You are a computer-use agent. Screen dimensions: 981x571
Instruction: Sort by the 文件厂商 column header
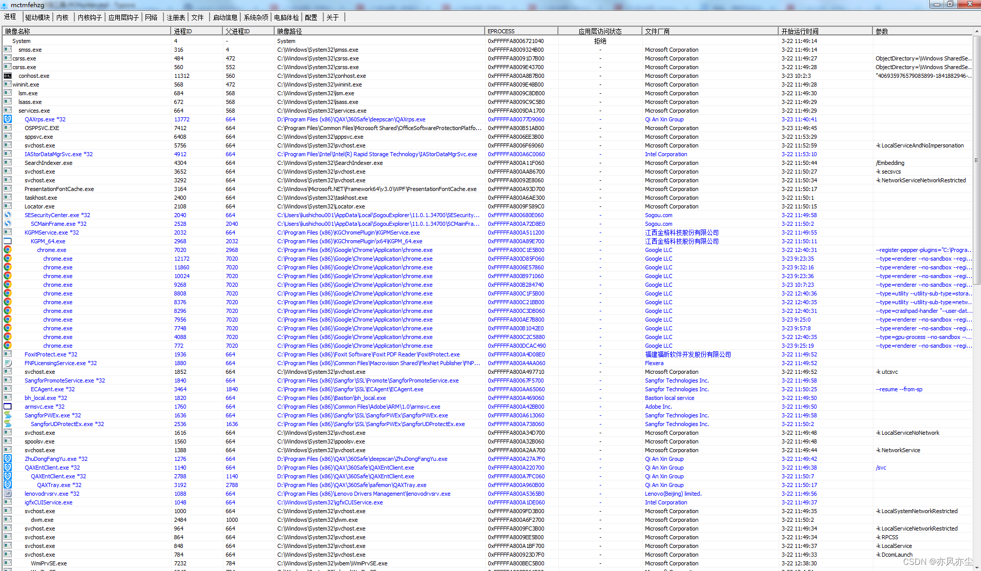(709, 31)
